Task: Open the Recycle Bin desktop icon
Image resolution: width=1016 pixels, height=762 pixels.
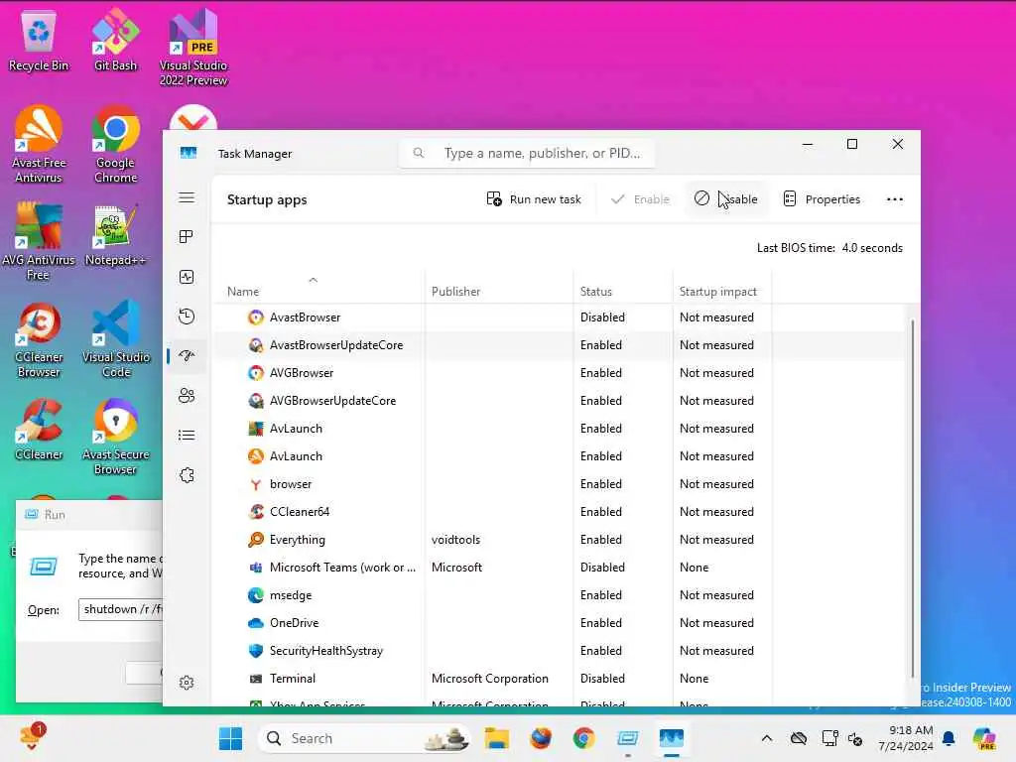Action: [39, 40]
